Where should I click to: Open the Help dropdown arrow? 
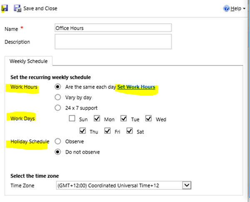(x=244, y=9)
